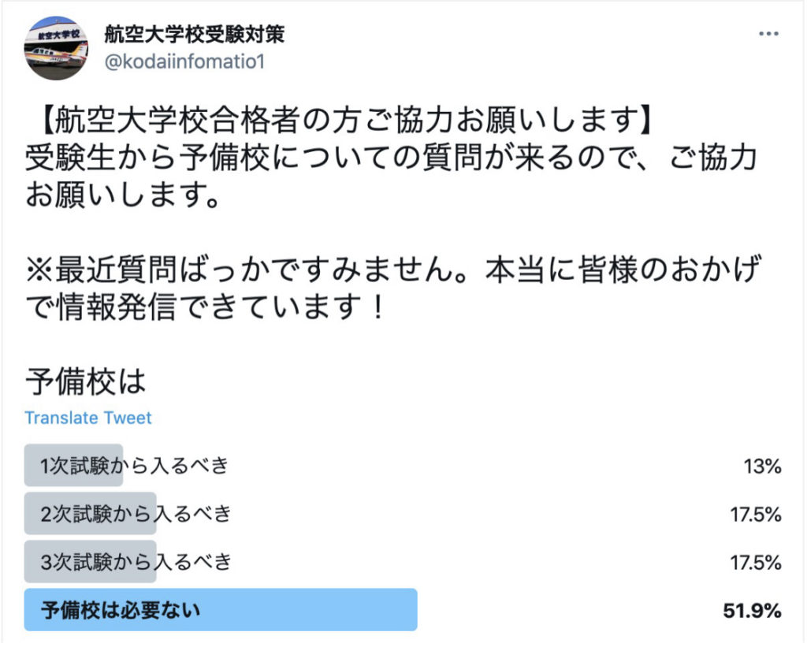Image resolution: width=807 pixels, height=647 pixels.
Task: Select poll option 2次試験から入るべき
Action: (134, 514)
